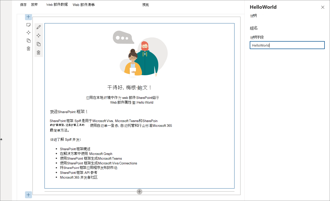Open the Microsoft Viva Connections link
The image size is (330, 201).
(98, 163)
